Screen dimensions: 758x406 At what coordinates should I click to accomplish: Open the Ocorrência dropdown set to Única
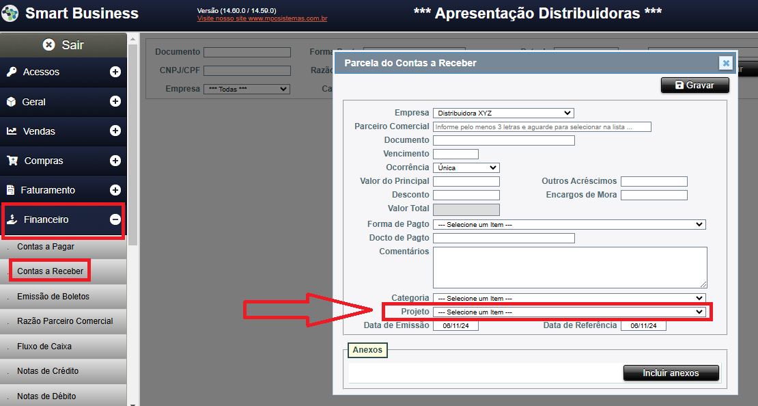click(x=466, y=167)
